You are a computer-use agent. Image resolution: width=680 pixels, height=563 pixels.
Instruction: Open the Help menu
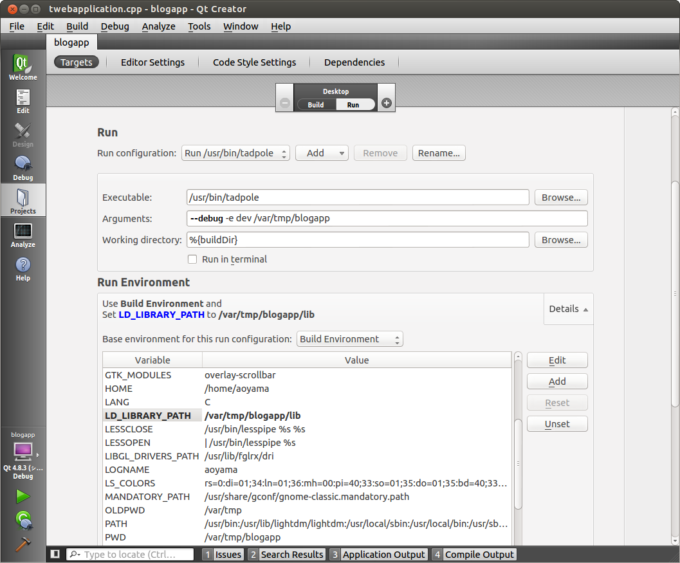[281, 26]
